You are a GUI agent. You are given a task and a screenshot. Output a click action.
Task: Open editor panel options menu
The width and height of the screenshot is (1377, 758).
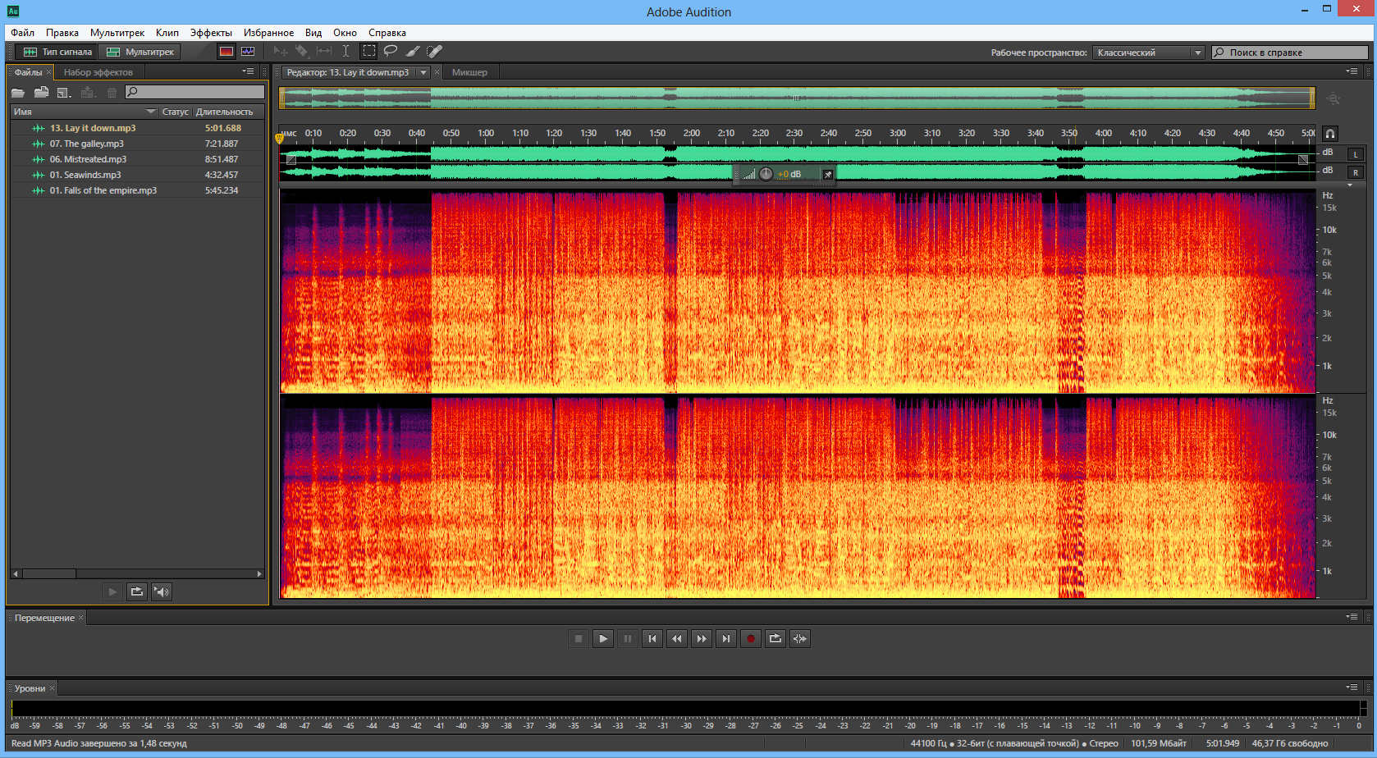tap(1352, 71)
